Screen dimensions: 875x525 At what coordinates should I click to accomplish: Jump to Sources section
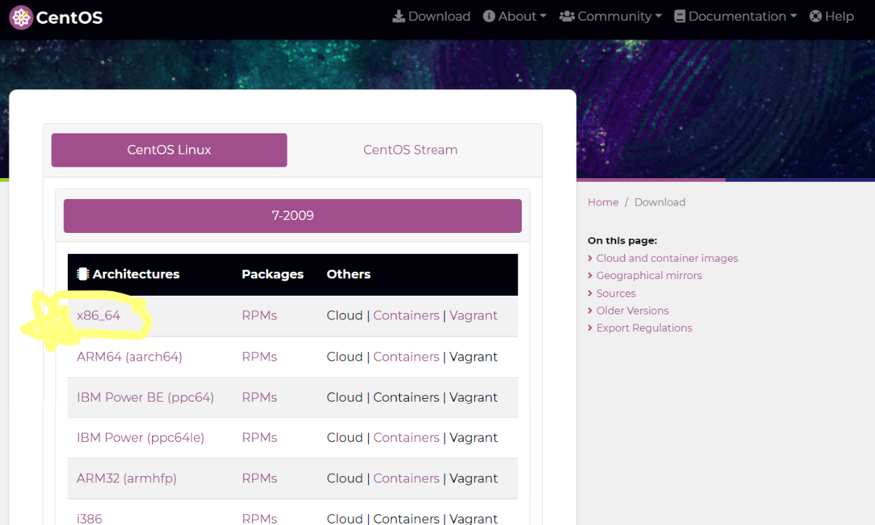[x=616, y=294]
